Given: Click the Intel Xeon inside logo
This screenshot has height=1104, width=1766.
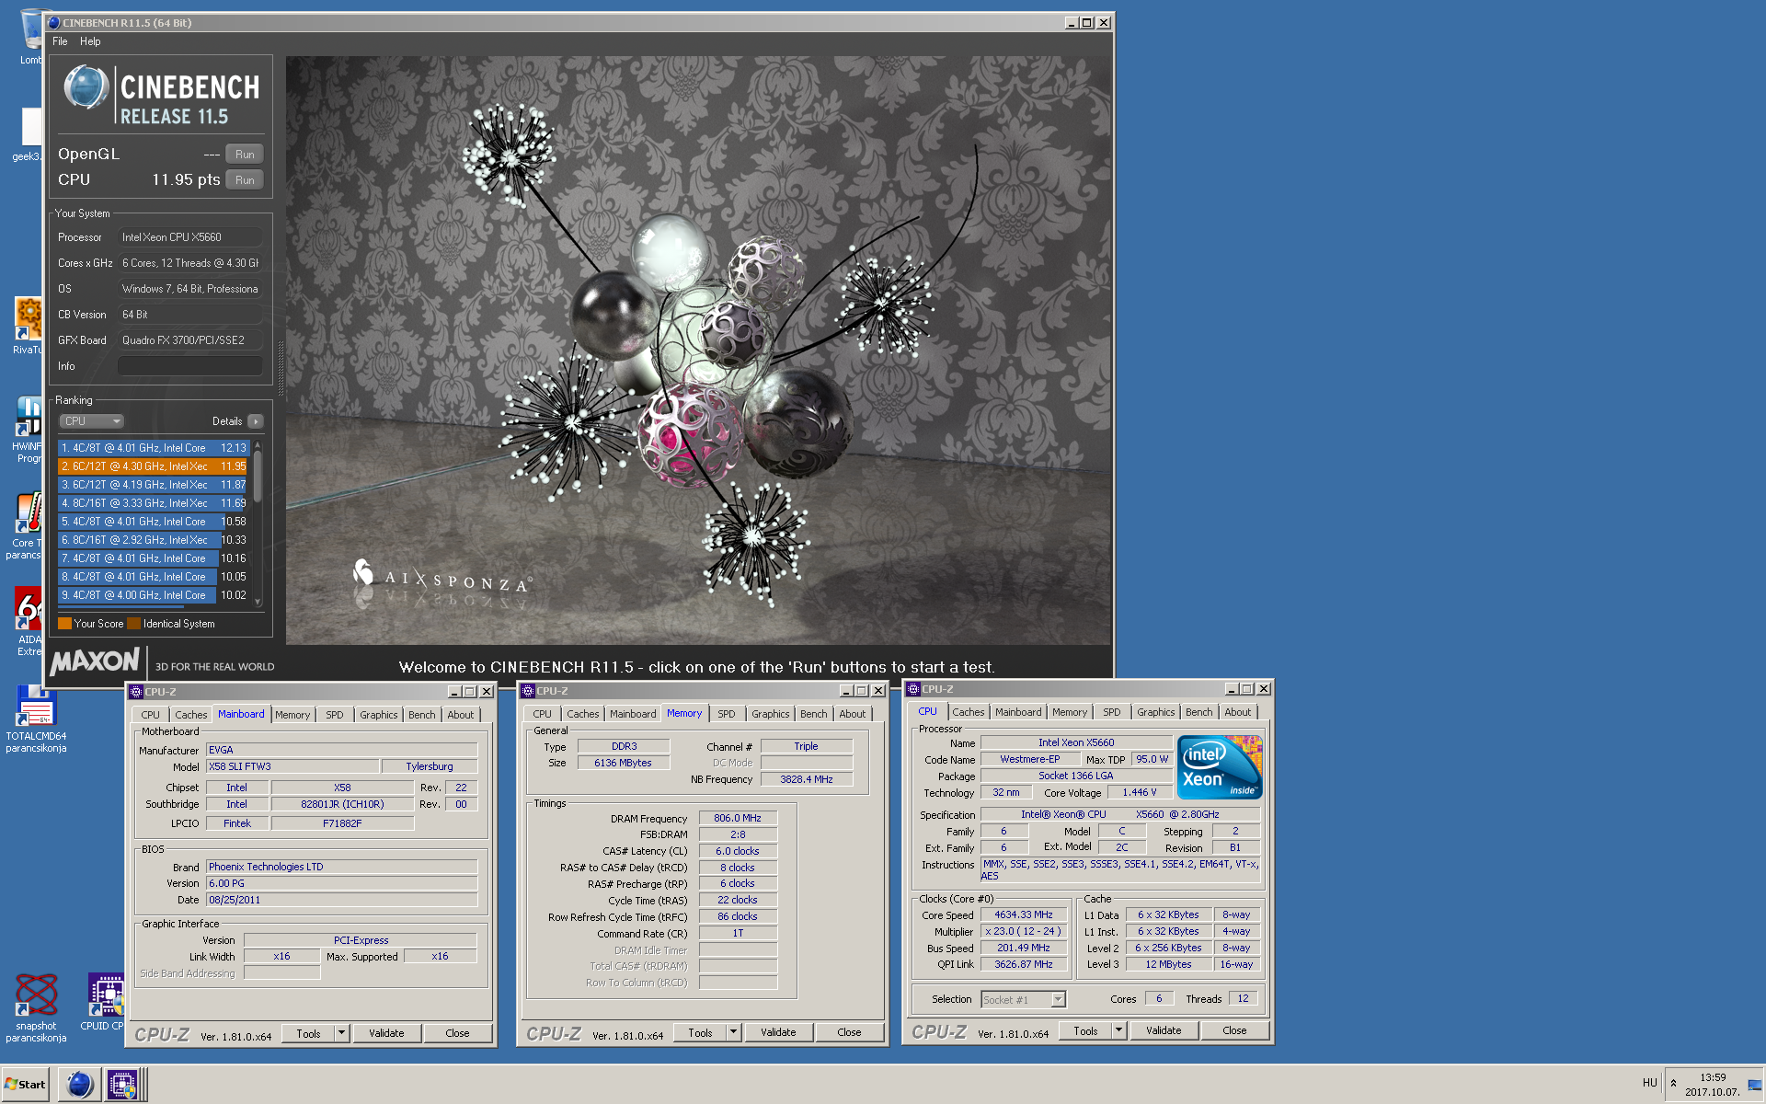Looking at the screenshot, I should [x=1220, y=766].
